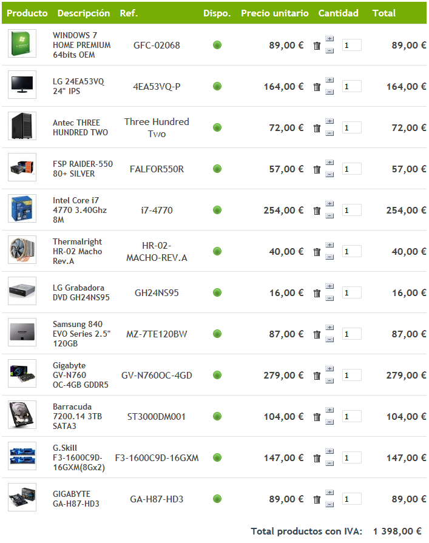
Task: Open the Antec case product thumbnail
Action: tap(22, 126)
